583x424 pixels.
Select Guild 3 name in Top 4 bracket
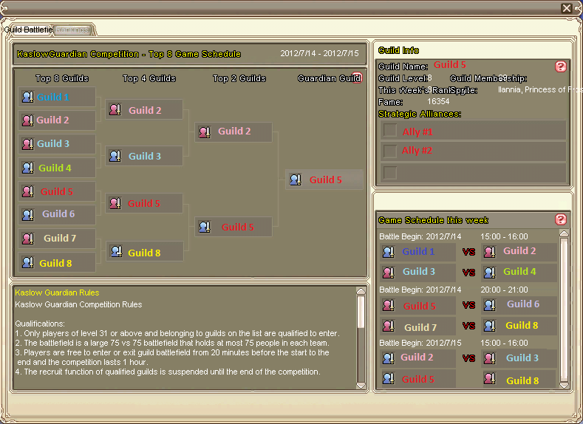(145, 156)
